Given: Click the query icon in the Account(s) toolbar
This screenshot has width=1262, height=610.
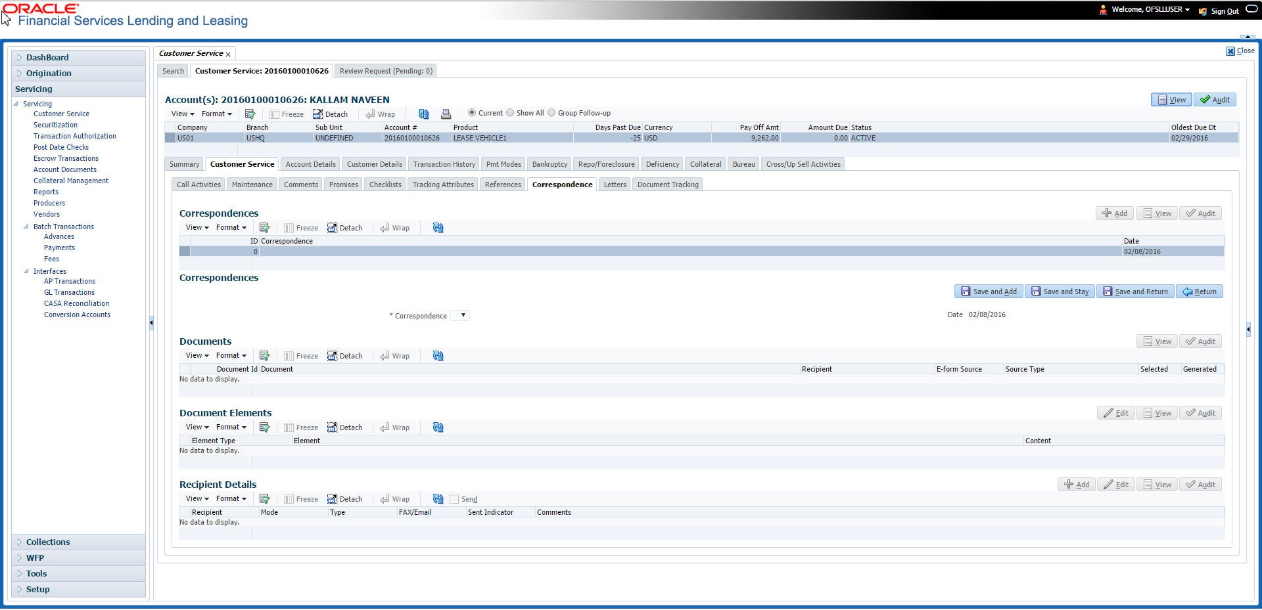Looking at the screenshot, I should pos(250,114).
